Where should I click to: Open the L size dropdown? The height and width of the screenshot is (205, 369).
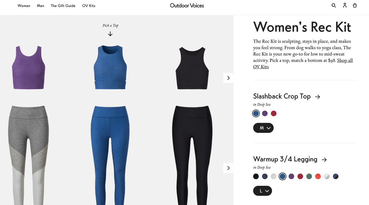coord(262,191)
